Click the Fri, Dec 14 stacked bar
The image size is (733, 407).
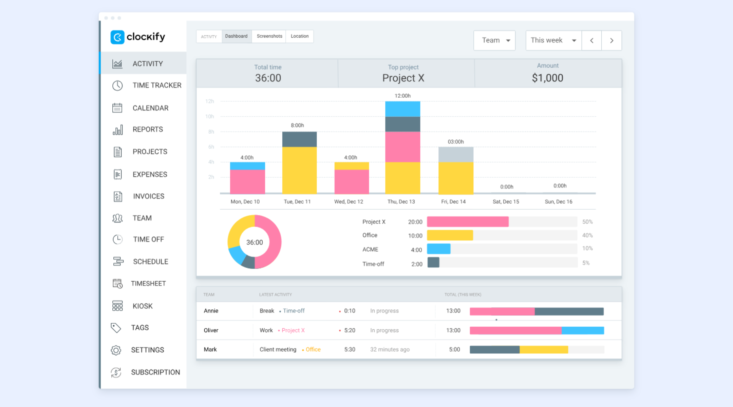[456, 171]
